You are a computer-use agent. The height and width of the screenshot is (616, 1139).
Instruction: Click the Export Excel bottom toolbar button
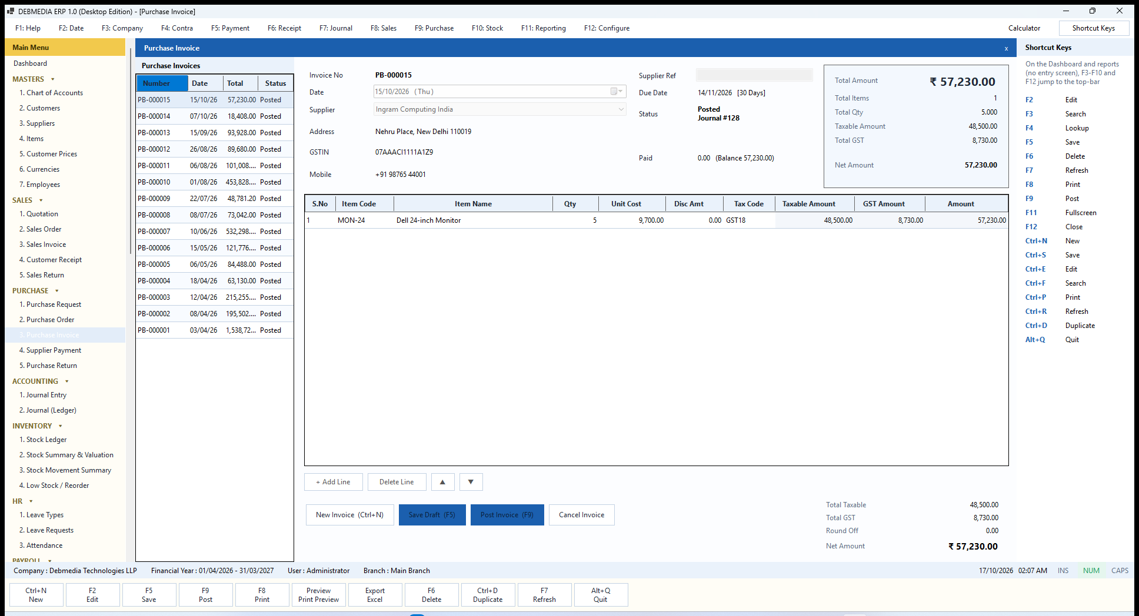click(x=375, y=595)
